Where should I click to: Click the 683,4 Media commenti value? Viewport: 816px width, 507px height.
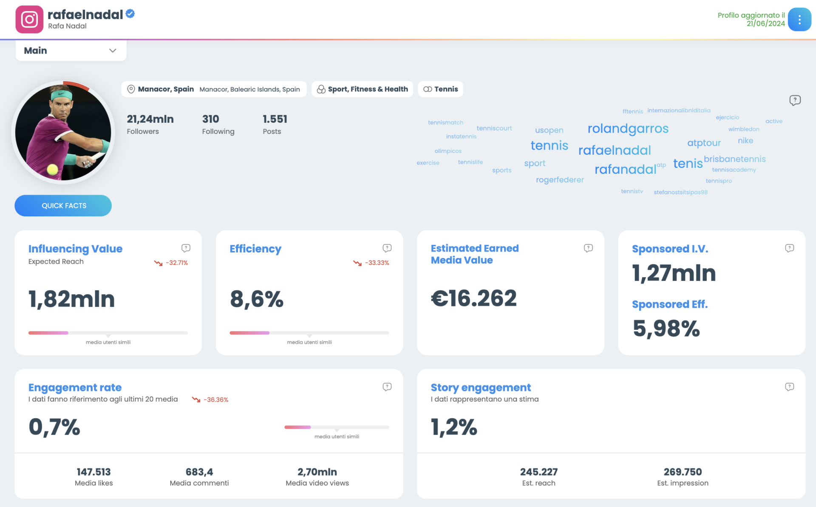tap(199, 472)
